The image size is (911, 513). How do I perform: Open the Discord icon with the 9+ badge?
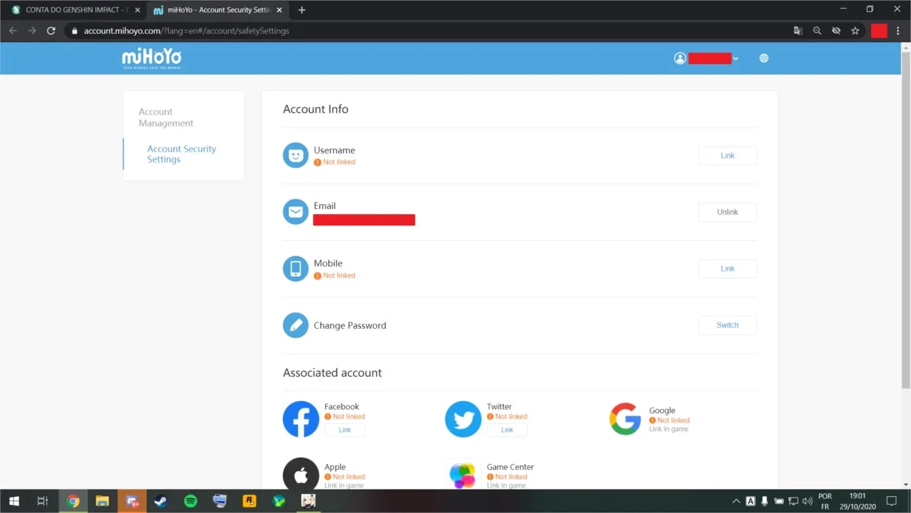pyautogui.click(x=132, y=501)
